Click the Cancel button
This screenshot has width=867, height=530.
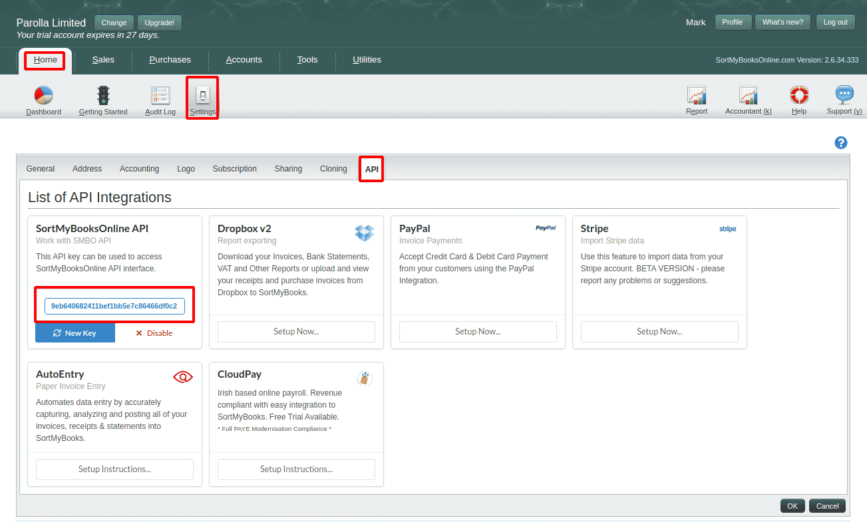[x=828, y=506]
